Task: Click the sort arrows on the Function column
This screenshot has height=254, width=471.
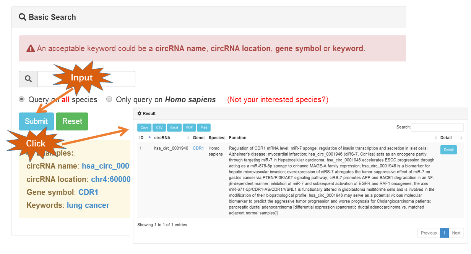Action: click(436, 138)
